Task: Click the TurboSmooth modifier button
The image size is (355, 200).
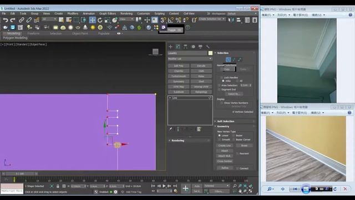Action: click(179, 76)
